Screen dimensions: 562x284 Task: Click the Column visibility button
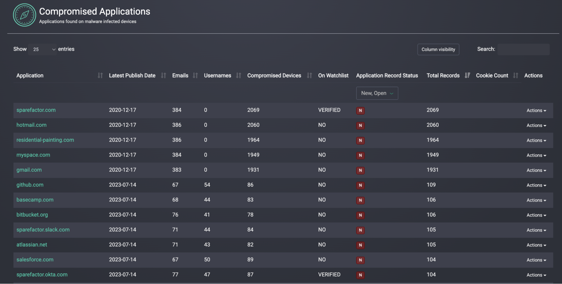[x=438, y=49]
